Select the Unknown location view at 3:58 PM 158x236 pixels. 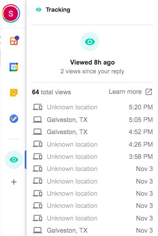pos(93,157)
